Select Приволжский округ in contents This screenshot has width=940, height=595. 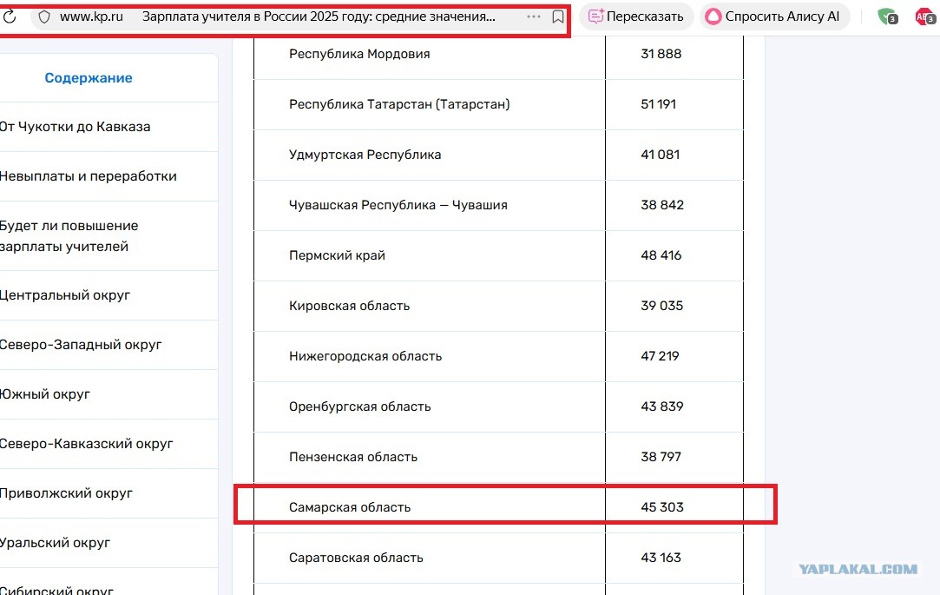(x=66, y=493)
